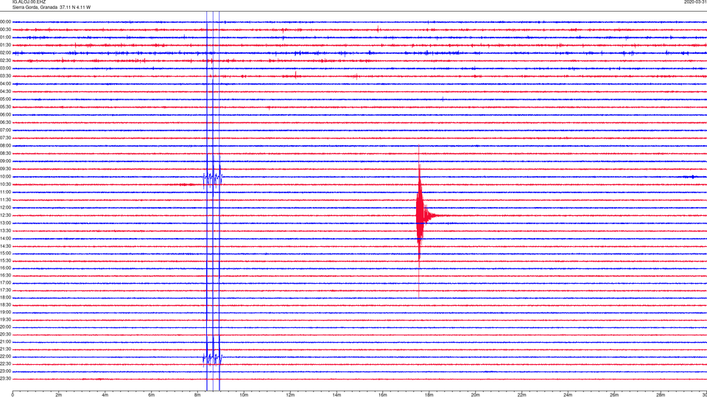This screenshot has height=398, width=707.
Task: Click the 8m tick label on the minute axis
Action: tap(197, 395)
